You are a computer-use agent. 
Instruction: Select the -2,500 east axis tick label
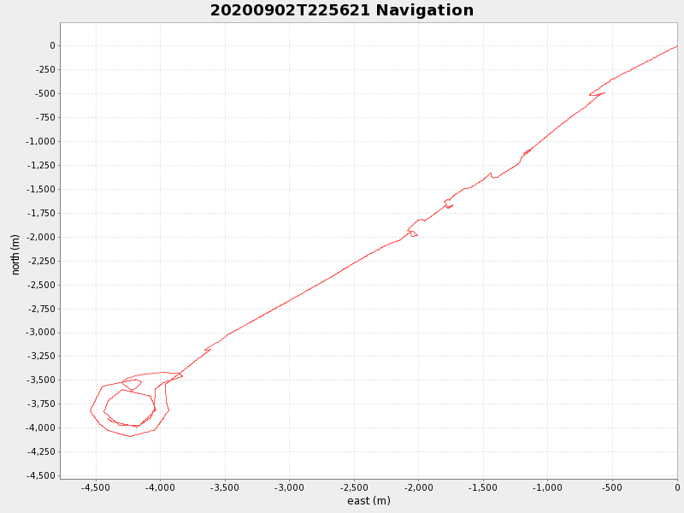(x=354, y=488)
